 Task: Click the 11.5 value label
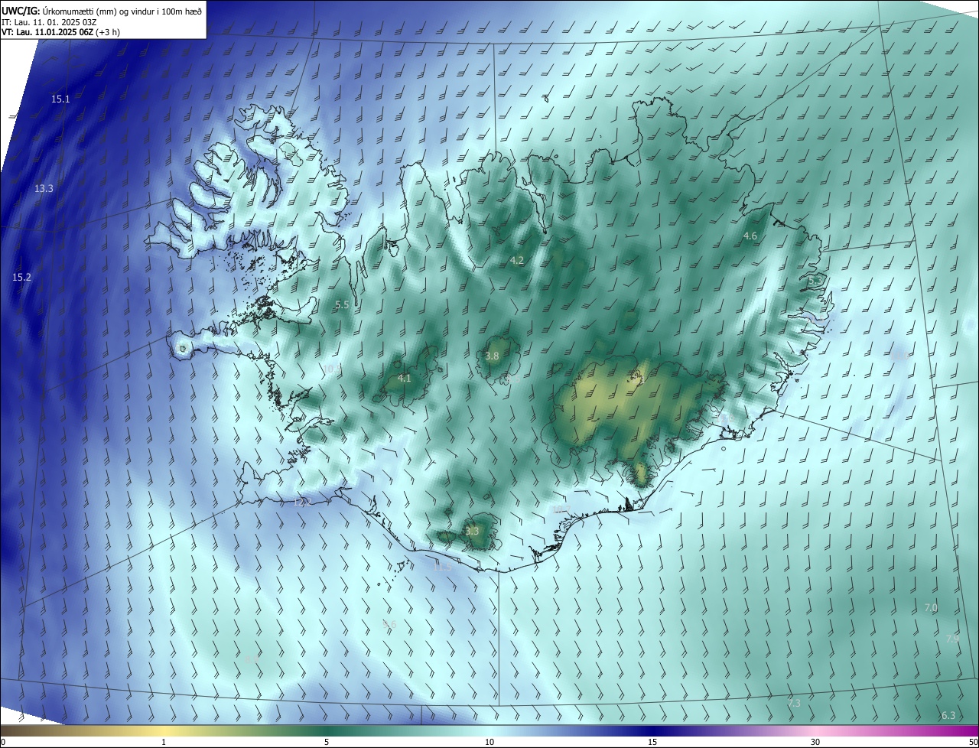tap(442, 567)
